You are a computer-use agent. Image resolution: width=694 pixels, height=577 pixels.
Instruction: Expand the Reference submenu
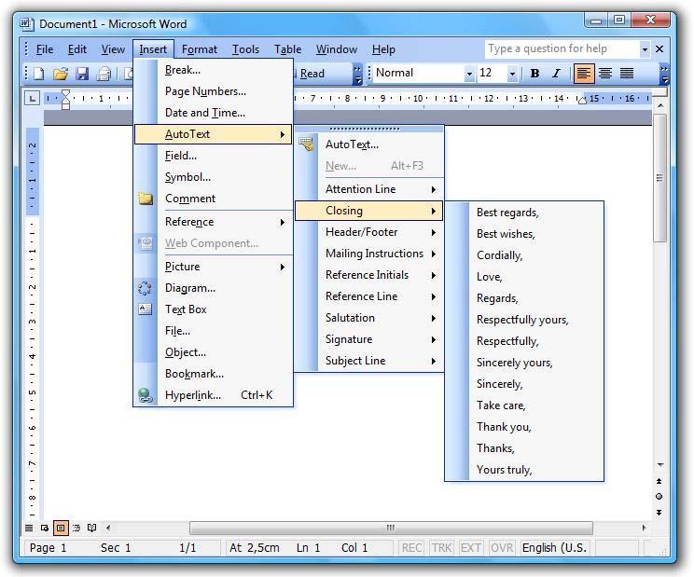(214, 222)
